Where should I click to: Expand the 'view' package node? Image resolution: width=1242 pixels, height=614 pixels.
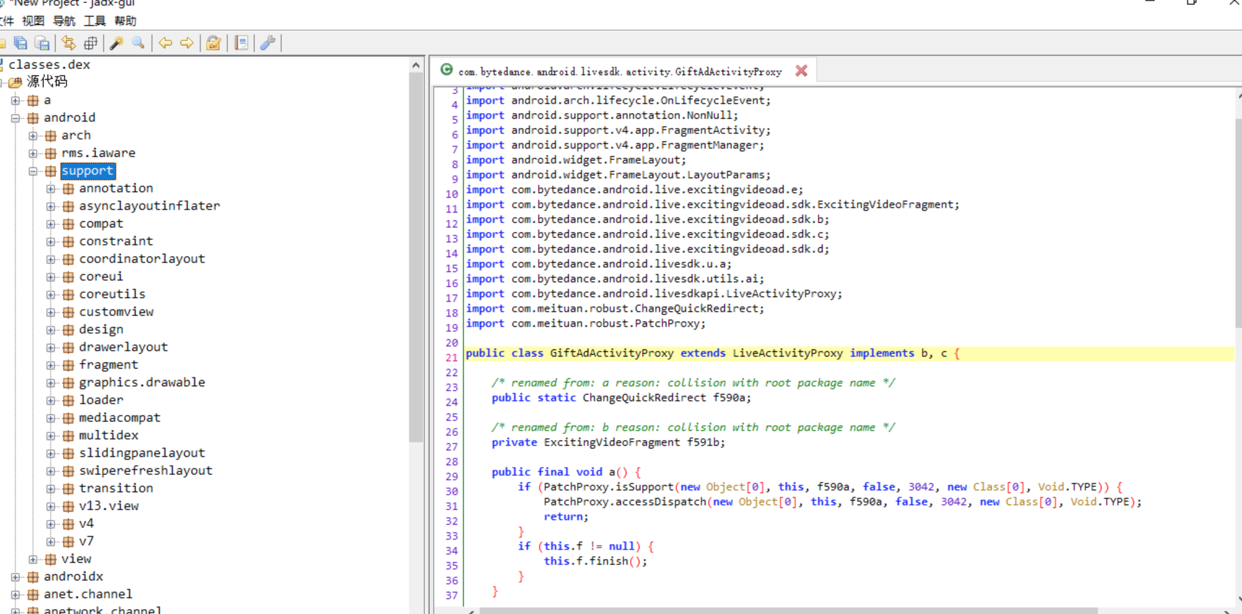(x=33, y=560)
